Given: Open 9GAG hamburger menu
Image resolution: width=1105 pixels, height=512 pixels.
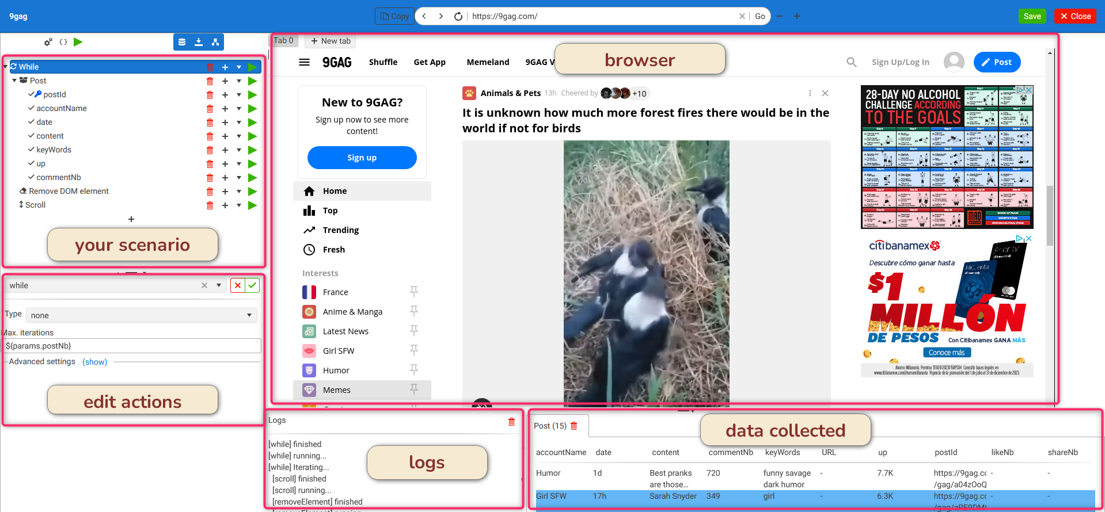Looking at the screenshot, I should 305,62.
